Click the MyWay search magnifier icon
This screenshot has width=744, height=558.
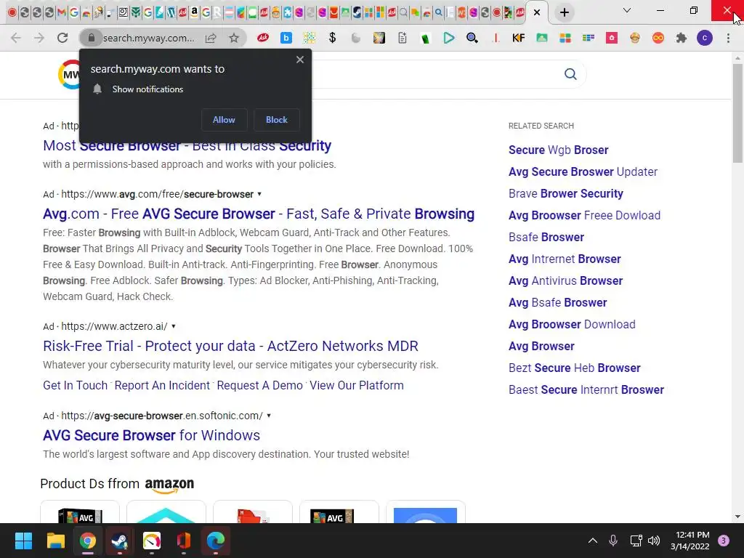pos(571,74)
